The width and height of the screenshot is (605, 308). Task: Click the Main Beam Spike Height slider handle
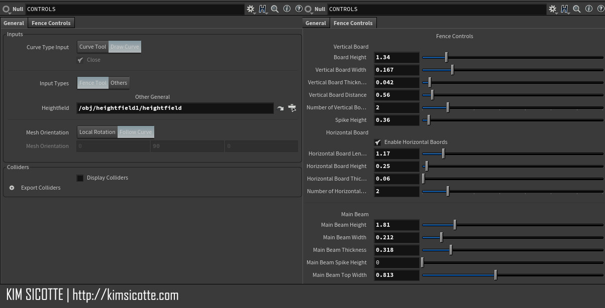[423, 262]
